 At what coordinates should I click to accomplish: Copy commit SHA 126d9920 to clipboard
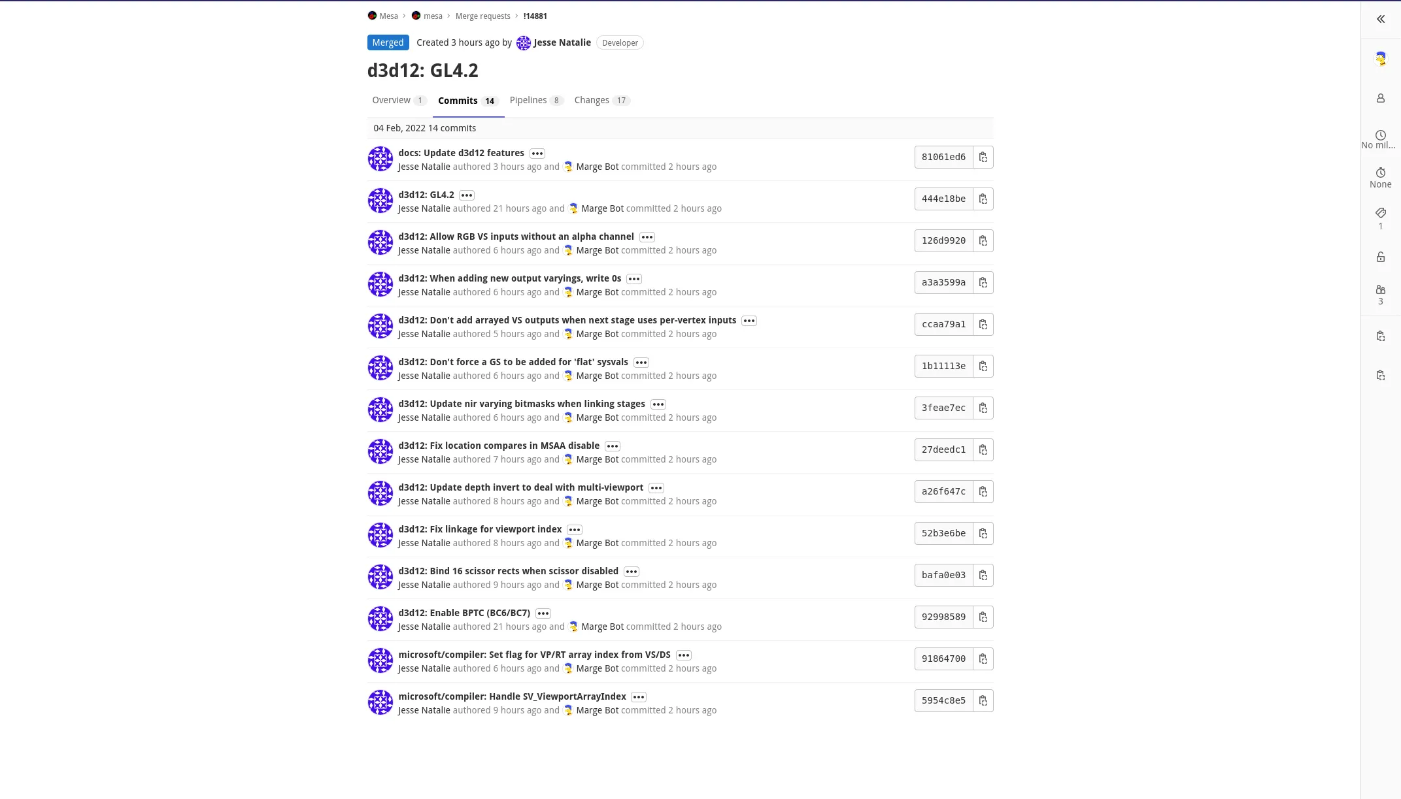pyautogui.click(x=983, y=240)
